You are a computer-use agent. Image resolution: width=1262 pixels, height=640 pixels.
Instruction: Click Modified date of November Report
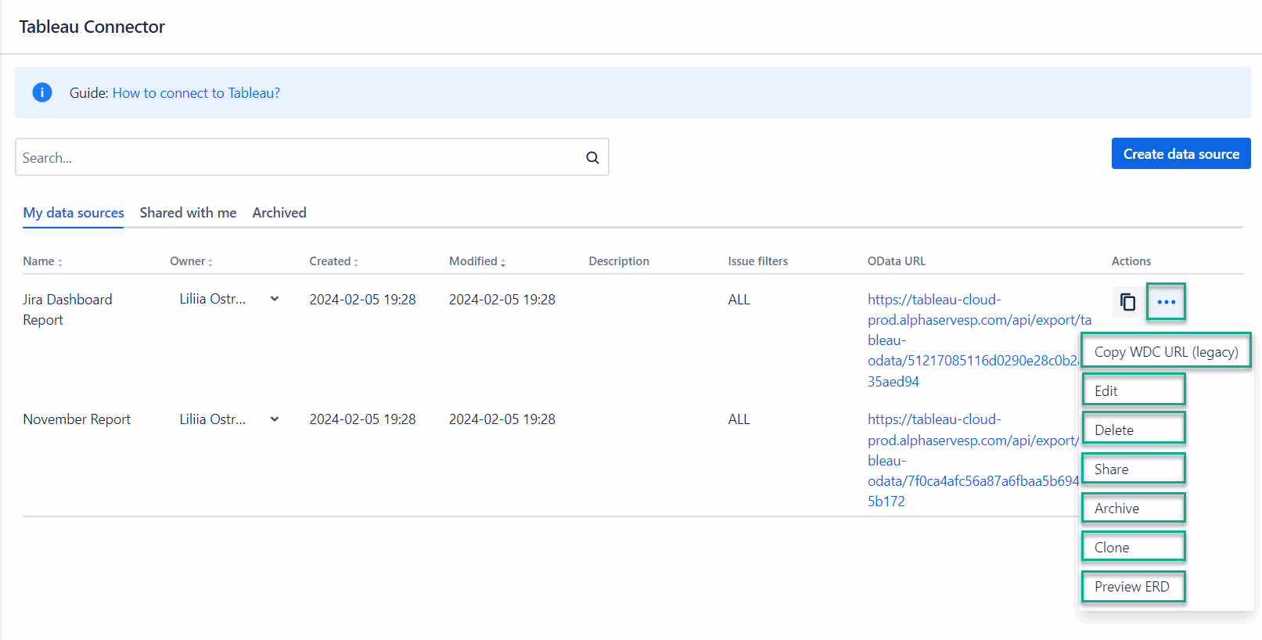(x=502, y=419)
